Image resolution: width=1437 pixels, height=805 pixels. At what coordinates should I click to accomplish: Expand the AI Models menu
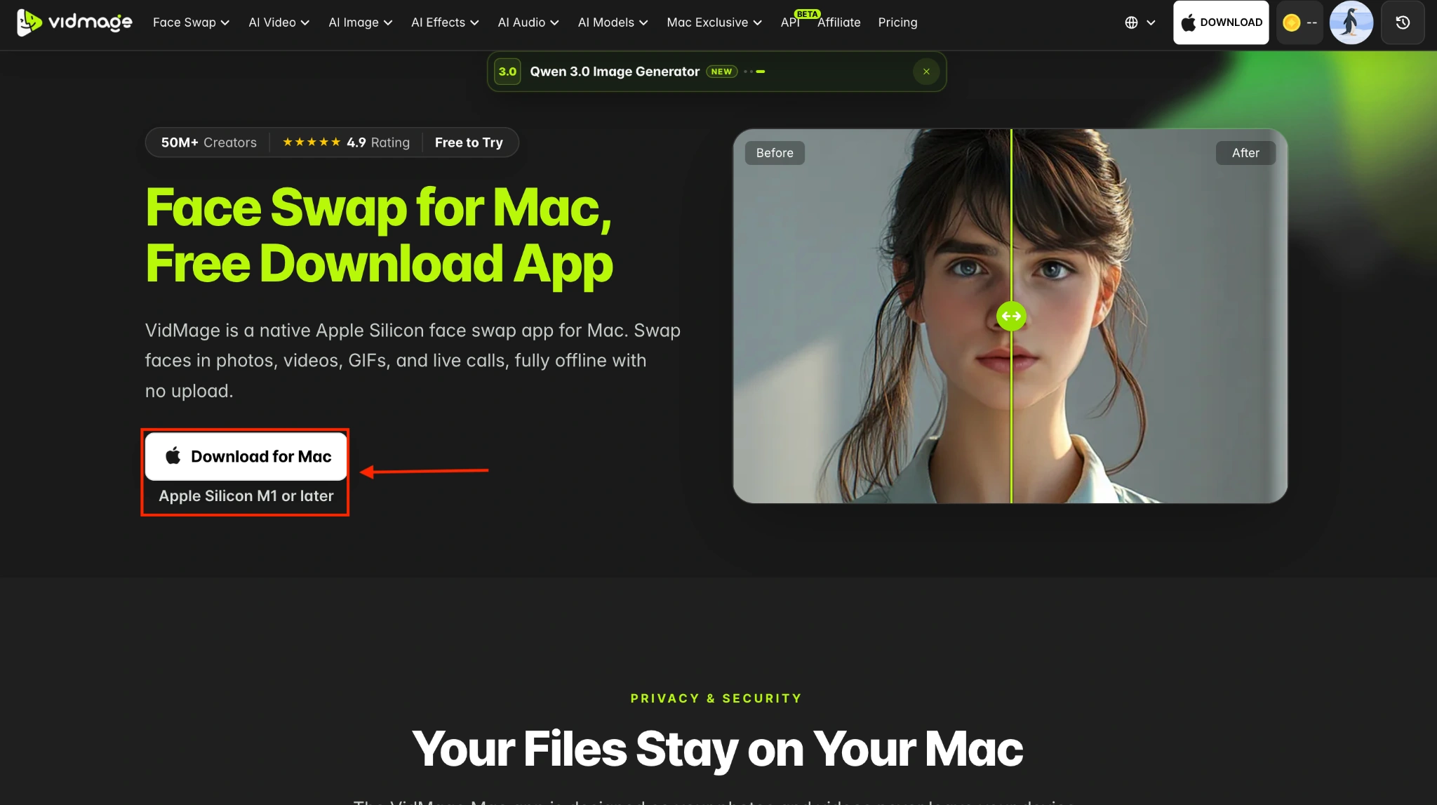tap(613, 22)
